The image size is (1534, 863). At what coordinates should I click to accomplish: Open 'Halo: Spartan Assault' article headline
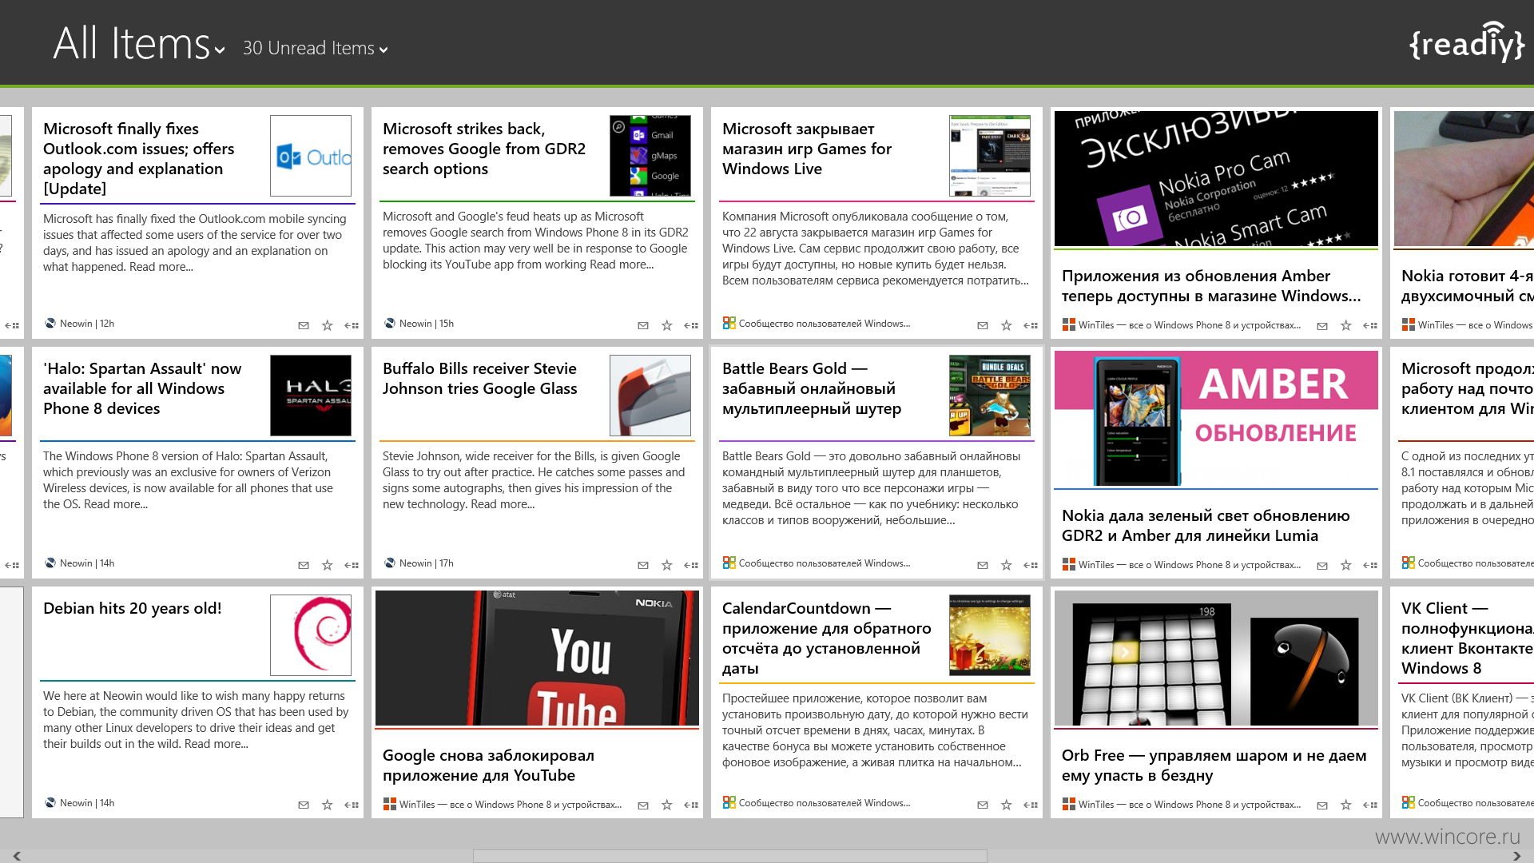pos(142,388)
